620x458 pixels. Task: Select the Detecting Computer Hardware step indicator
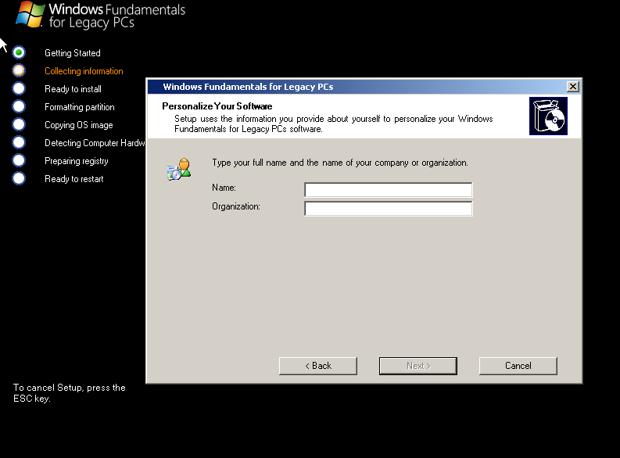19,142
